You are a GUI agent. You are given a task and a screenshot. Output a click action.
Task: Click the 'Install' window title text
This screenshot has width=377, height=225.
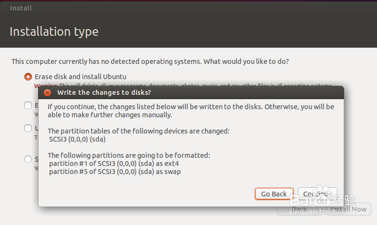click(21, 8)
